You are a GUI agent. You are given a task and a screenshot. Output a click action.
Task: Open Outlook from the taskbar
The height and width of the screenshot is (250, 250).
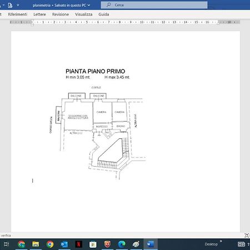click(x=64, y=244)
